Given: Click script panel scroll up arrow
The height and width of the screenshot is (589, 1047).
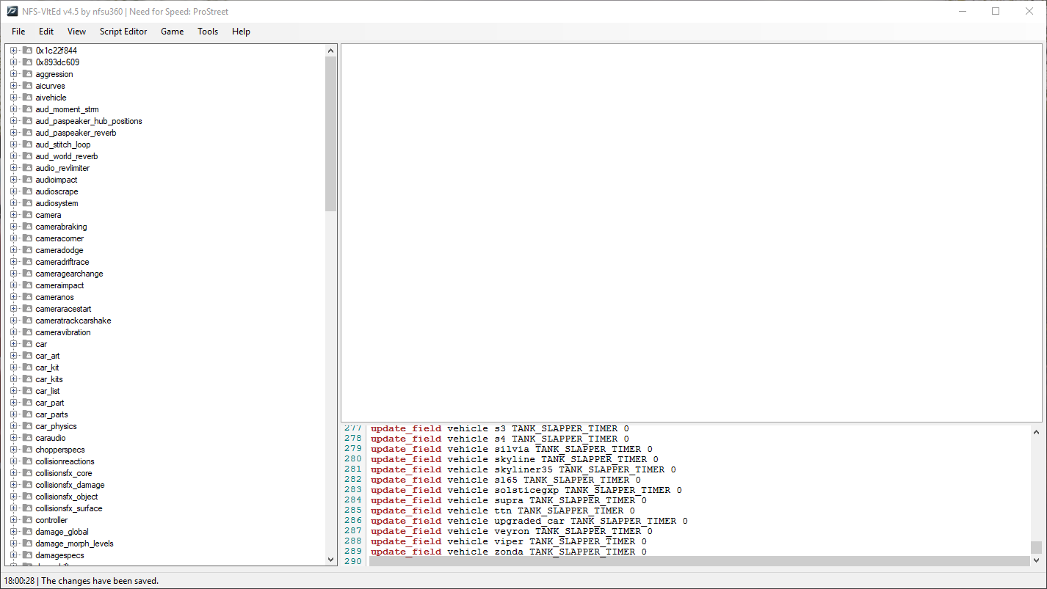Looking at the screenshot, I should (1036, 432).
